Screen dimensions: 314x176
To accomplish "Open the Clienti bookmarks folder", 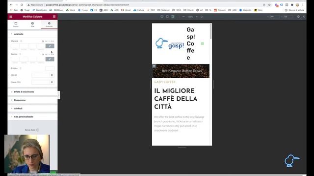I will [x=188, y=10].
